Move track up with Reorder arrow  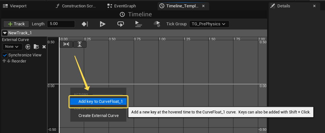point(4,61)
